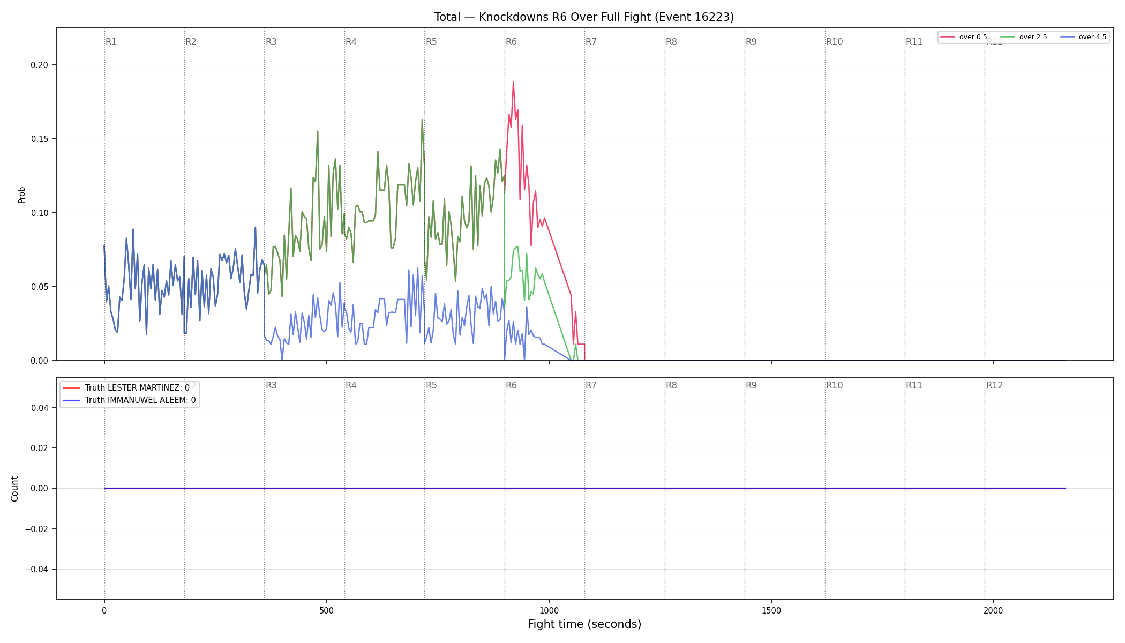1125x643 pixels.
Task: Click the red swatch beside Truth LESTER MARTINEZ
Action: click(71, 388)
